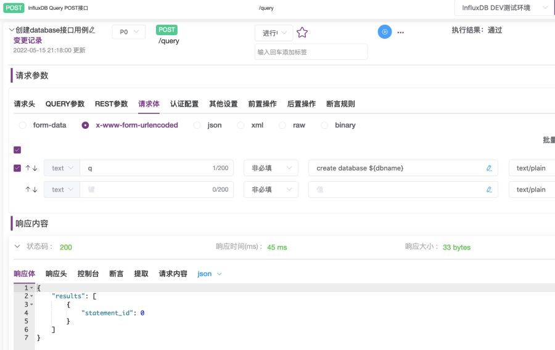Toggle the select-all parameters checkbox

coord(17,150)
